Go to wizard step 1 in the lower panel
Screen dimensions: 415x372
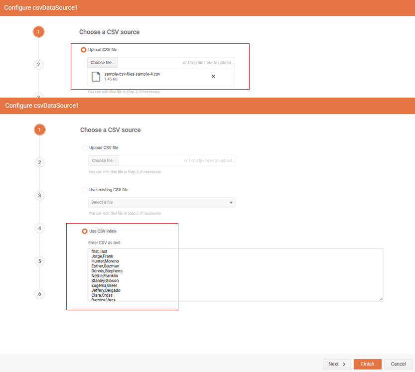click(x=40, y=129)
